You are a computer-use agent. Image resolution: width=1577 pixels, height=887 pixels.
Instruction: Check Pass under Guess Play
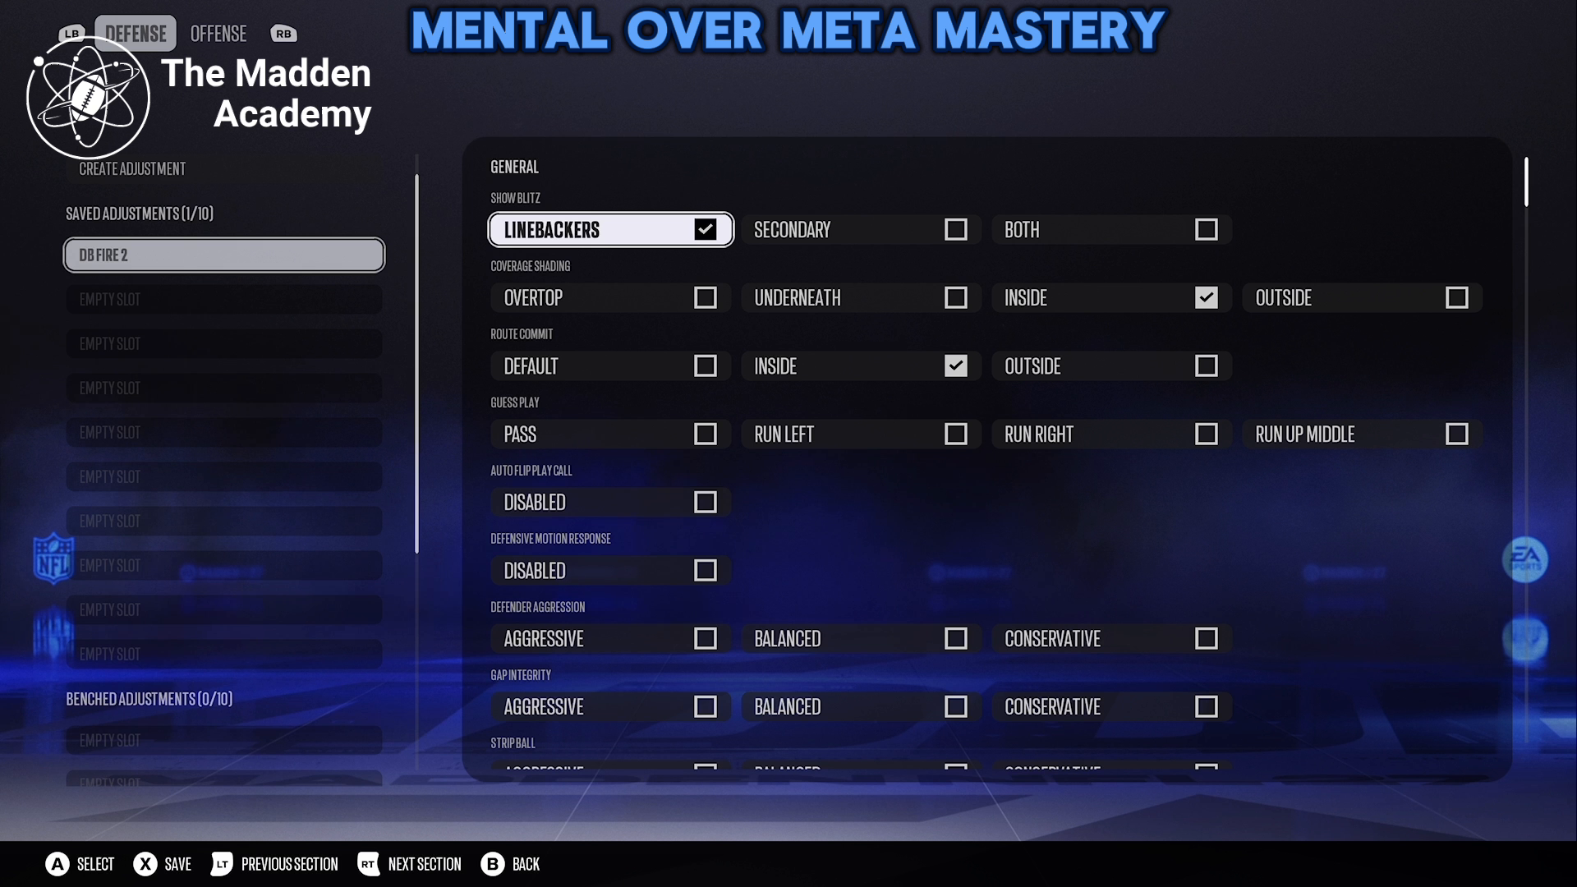(x=611, y=434)
